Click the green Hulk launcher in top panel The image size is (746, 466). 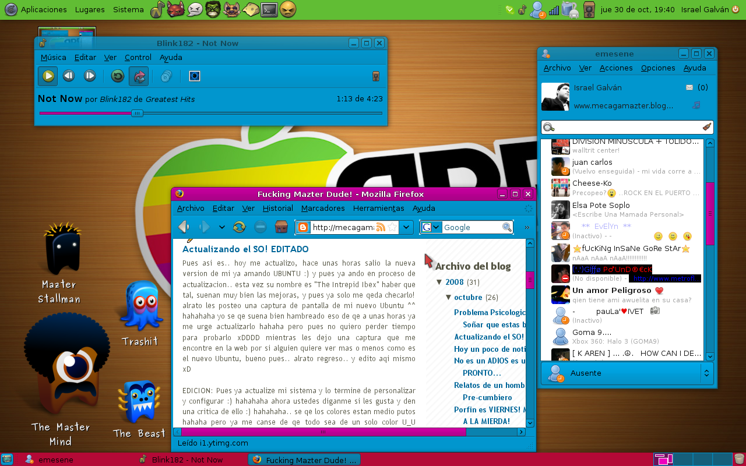click(213, 9)
